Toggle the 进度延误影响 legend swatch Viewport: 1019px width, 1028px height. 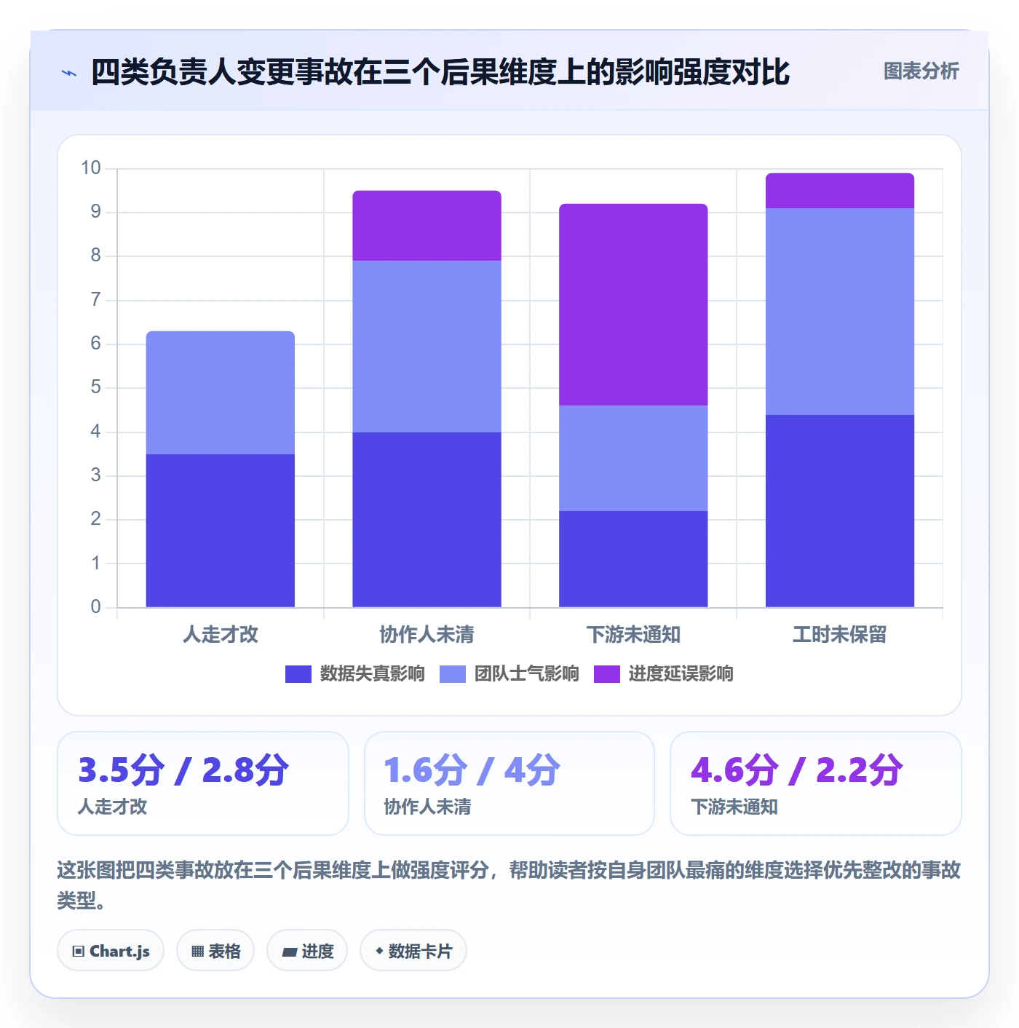[x=607, y=674]
